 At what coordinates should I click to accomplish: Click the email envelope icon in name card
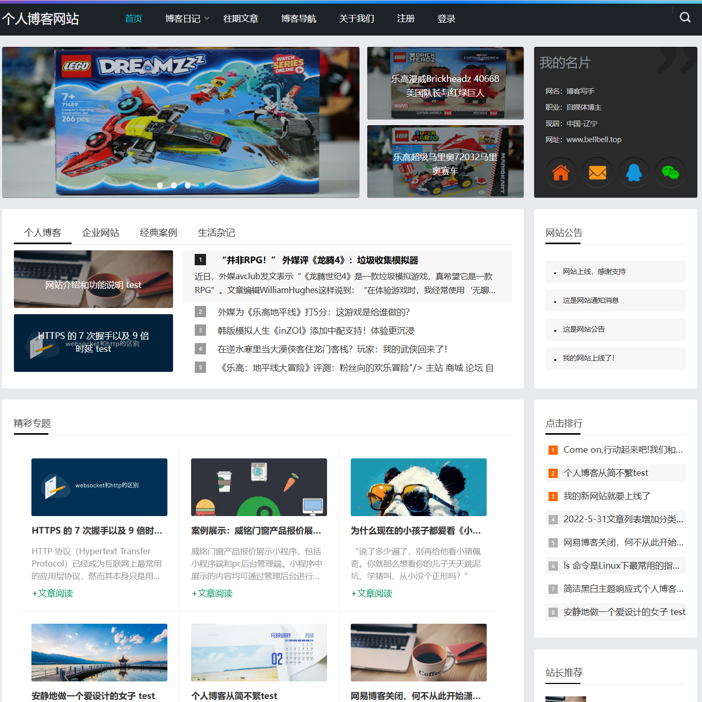[x=597, y=173]
